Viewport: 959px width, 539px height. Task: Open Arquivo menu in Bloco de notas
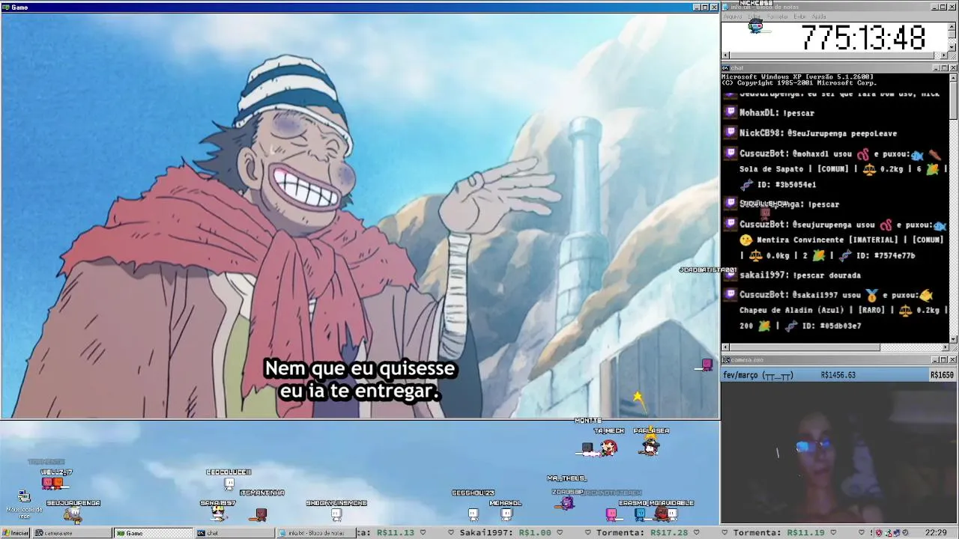(732, 16)
